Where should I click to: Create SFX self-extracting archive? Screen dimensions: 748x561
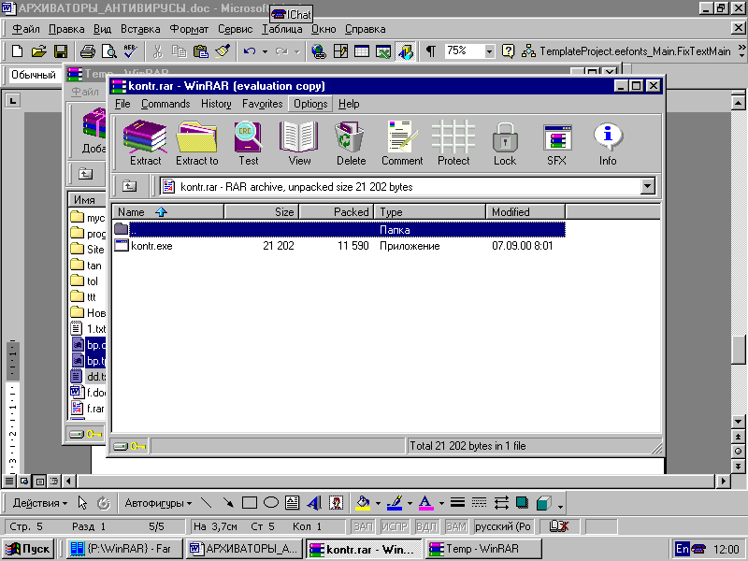556,143
